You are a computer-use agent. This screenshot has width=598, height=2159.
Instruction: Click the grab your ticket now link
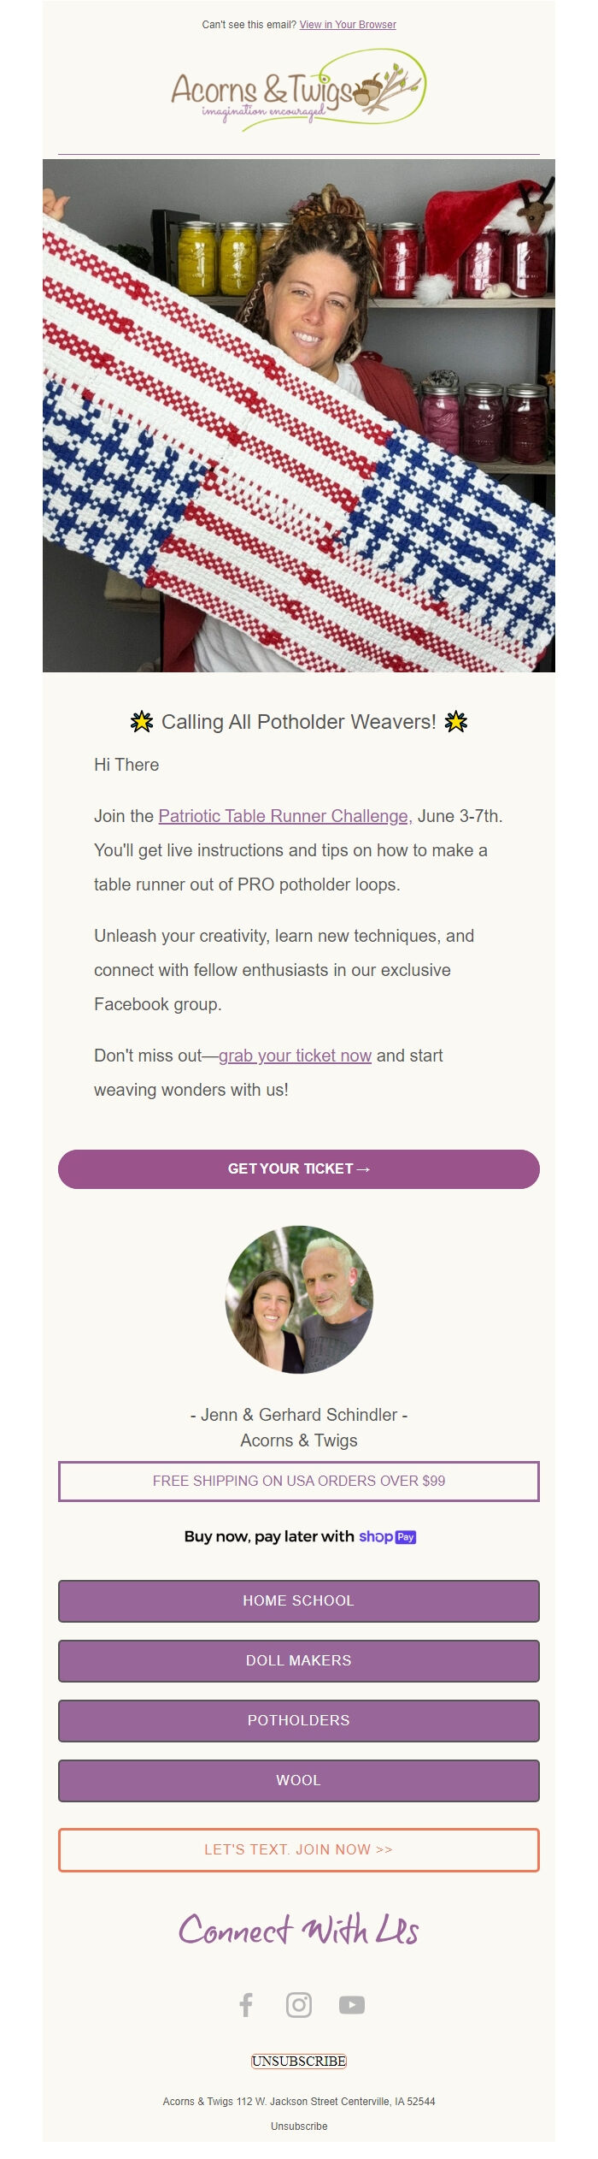[296, 1056]
